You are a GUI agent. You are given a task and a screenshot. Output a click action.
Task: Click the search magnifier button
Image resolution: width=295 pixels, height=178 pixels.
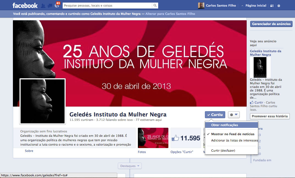coord(155,5)
